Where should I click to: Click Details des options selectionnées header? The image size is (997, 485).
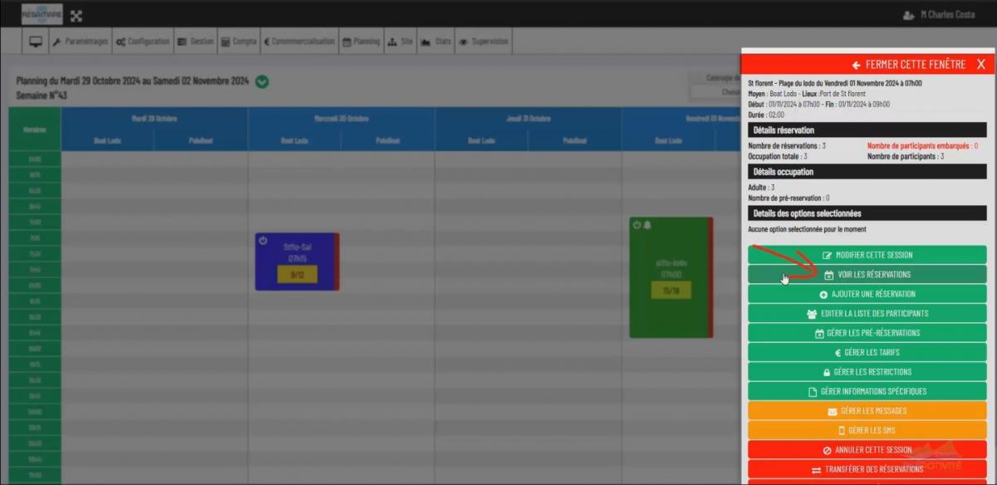pyautogui.click(x=867, y=213)
